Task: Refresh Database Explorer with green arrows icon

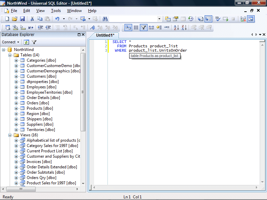Action: coord(26,42)
